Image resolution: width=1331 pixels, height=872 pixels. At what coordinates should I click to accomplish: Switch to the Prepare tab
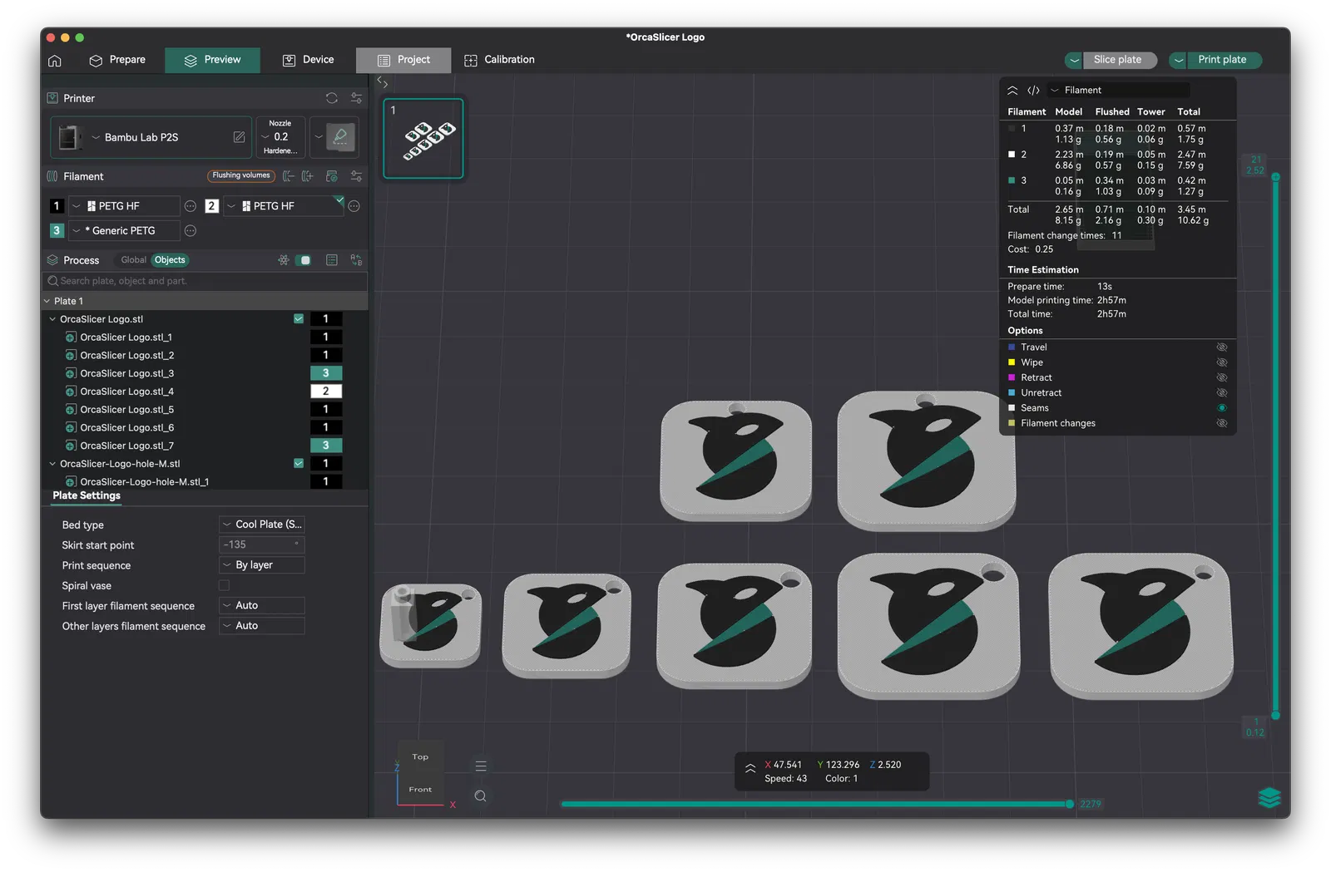[117, 60]
